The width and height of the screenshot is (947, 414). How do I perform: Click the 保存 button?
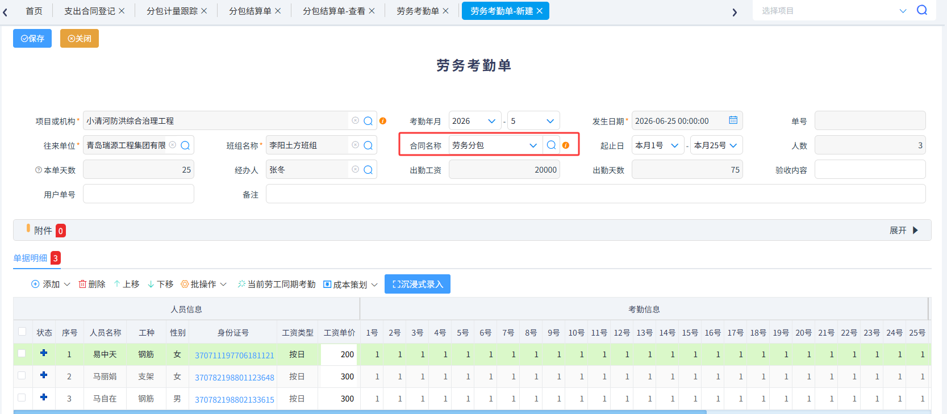coord(32,38)
